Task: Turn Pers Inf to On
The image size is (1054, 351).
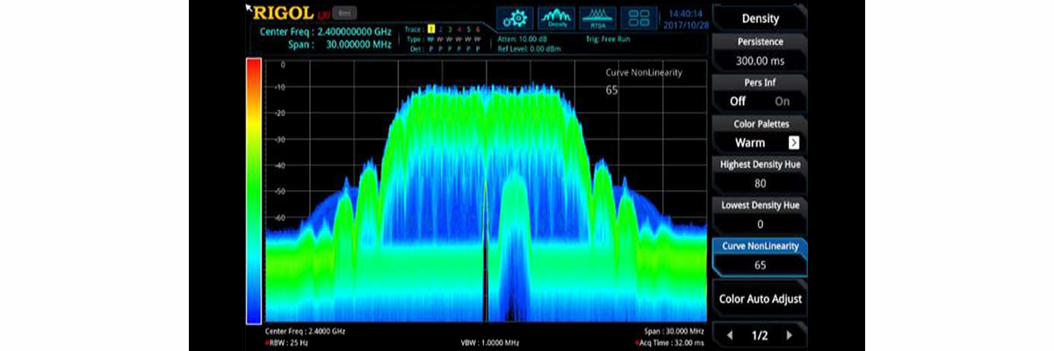Action: coord(782,101)
